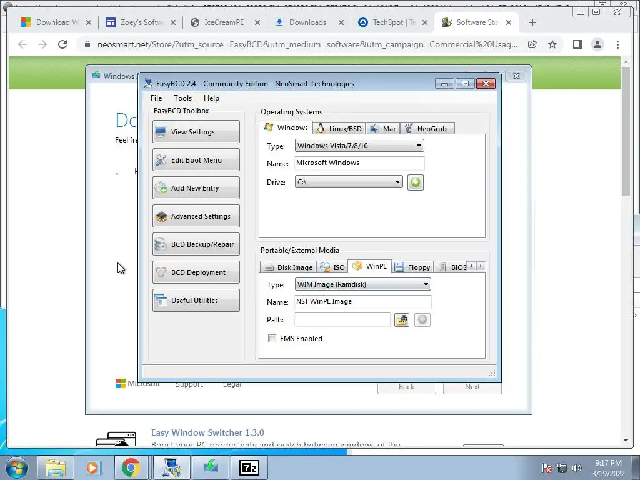
Task: Open Chrome from the taskbar
Action: tap(131, 467)
